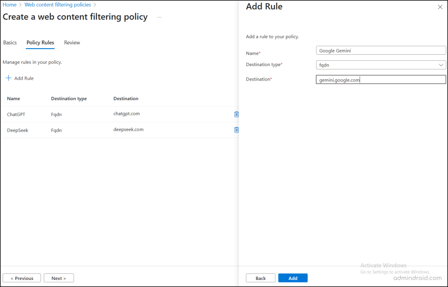The height and width of the screenshot is (287, 448).
Task: Open the Home breadcrumb link
Action: pyautogui.click(x=10, y=5)
